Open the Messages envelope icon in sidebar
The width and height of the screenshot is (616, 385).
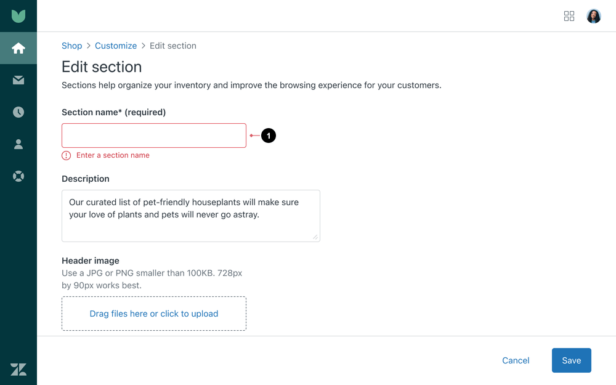pyautogui.click(x=18, y=80)
